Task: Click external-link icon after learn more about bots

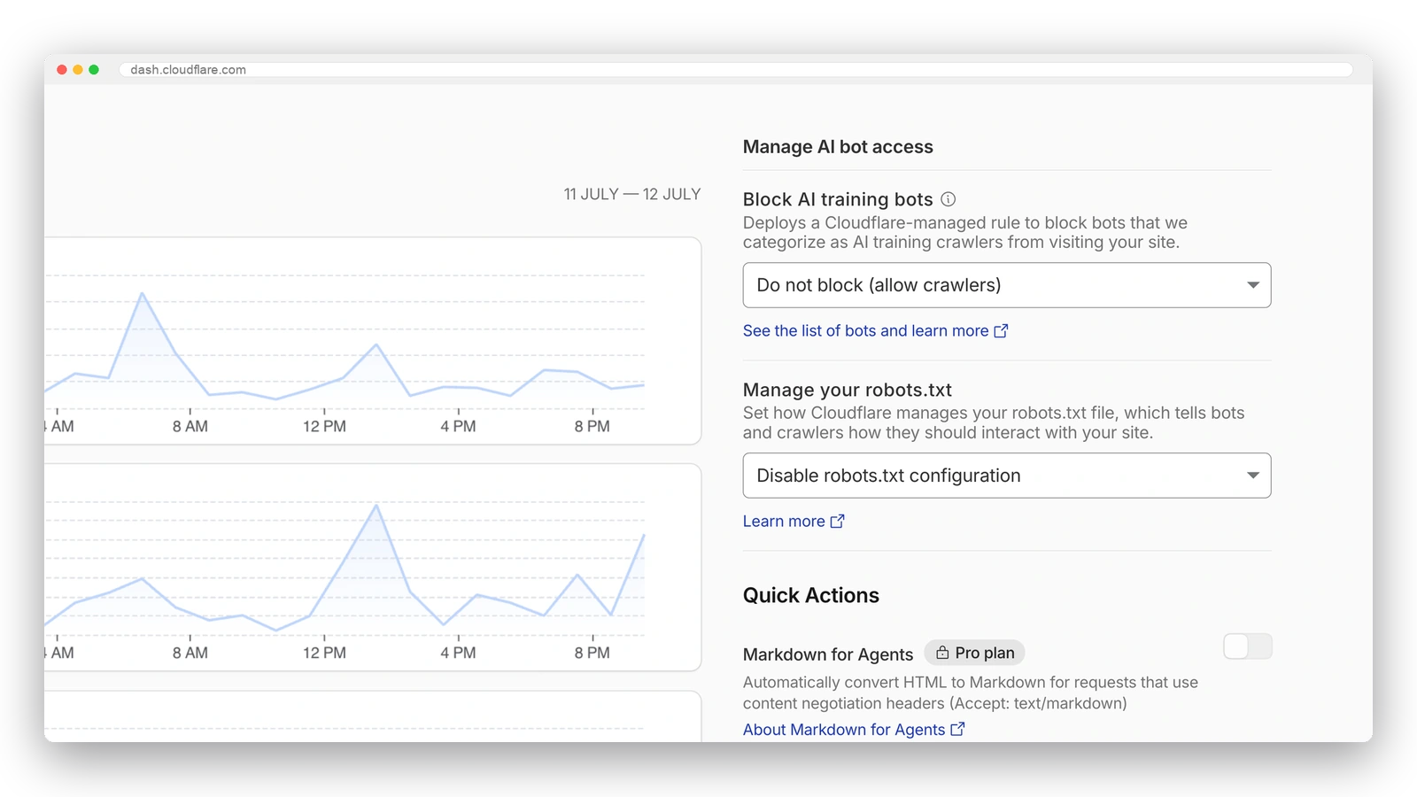Action: 1001,330
